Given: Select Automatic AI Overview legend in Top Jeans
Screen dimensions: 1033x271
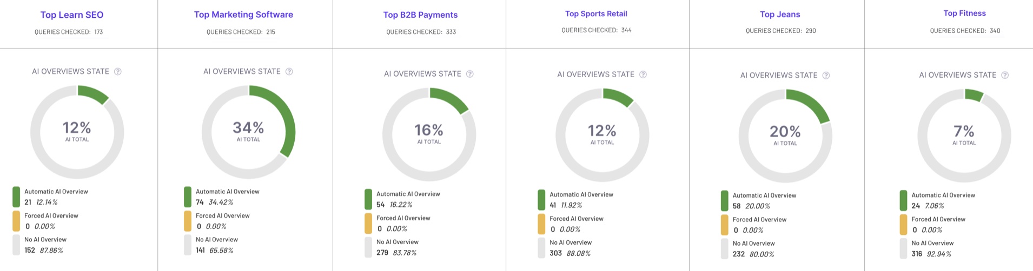Looking at the screenshot, I should pyautogui.click(x=764, y=195).
